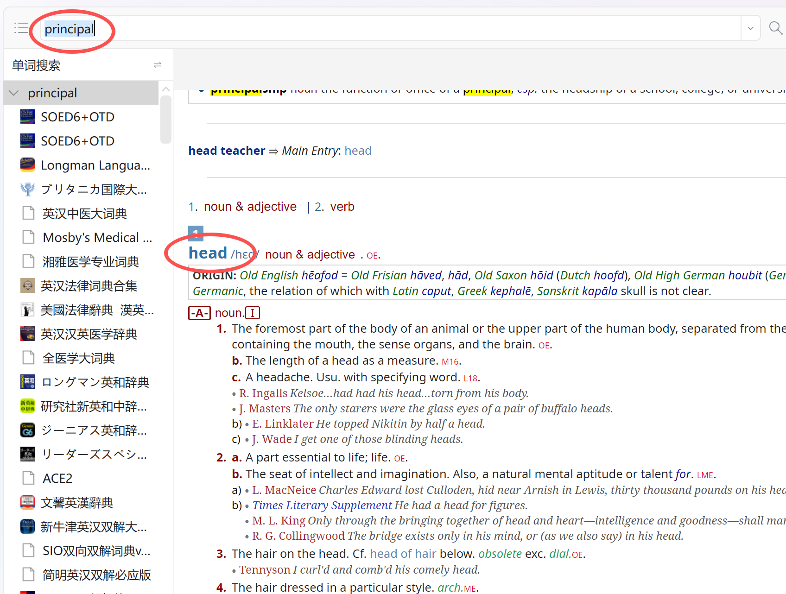786x594 pixels.
Task: Select the Longman Language dictionary icon
Action: [x=28, y=165]
